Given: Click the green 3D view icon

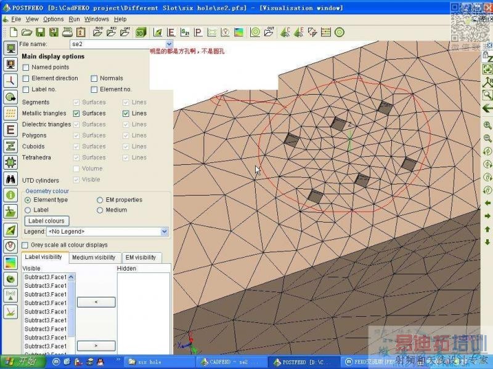Looking at the screenshot, I should pos(141,32).
